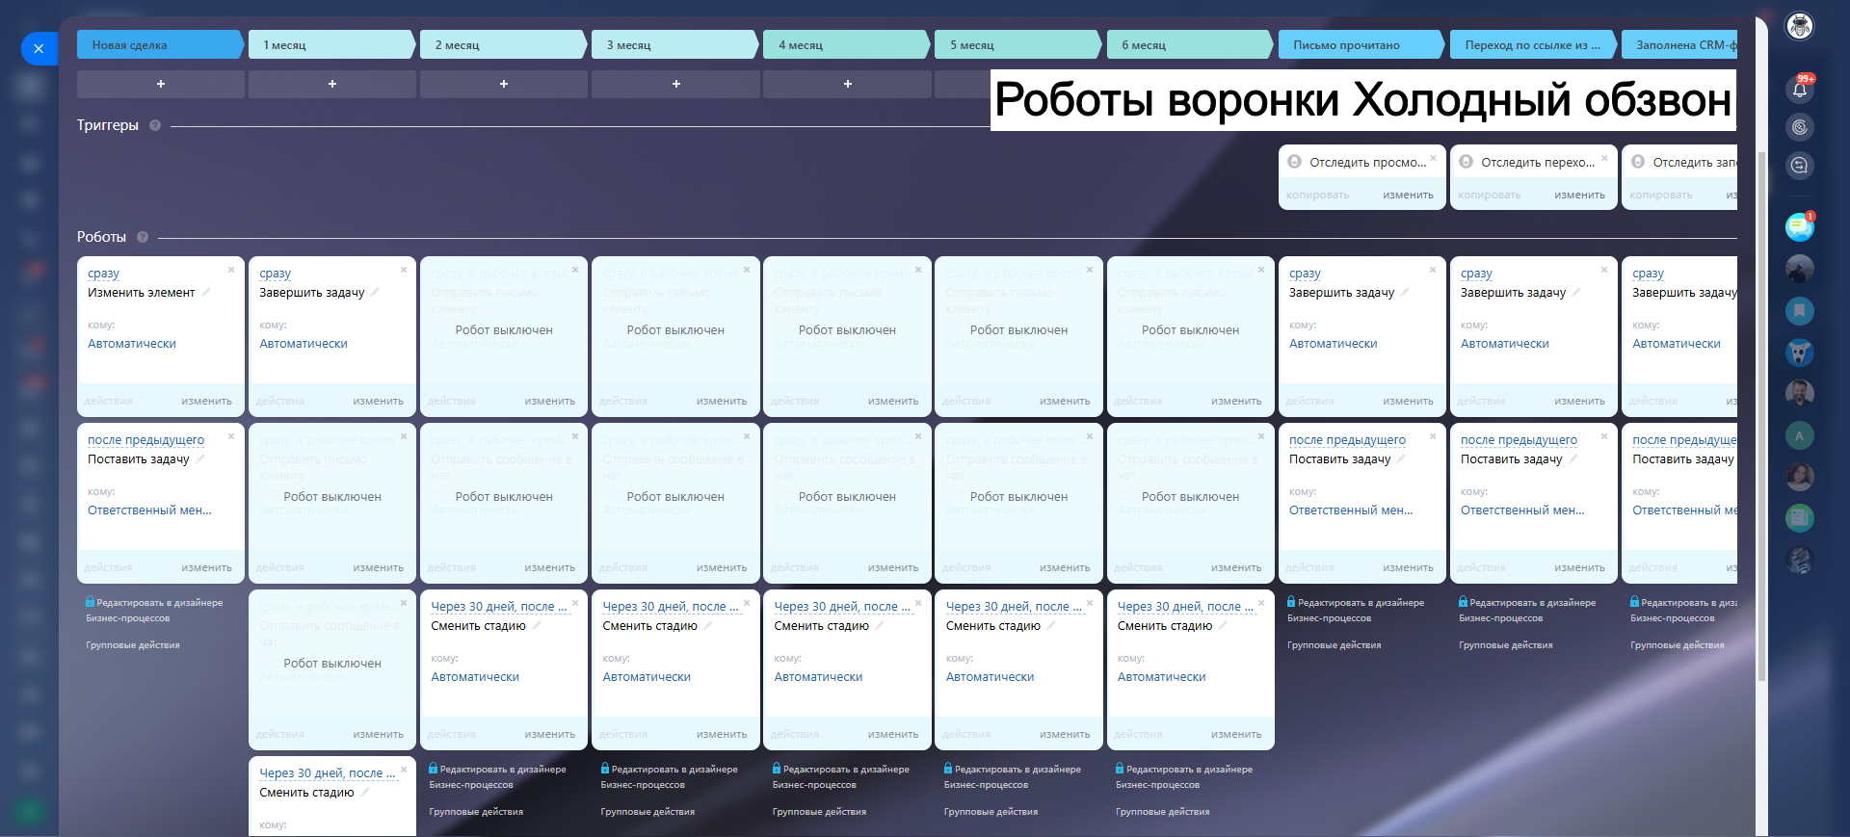The width and height of the screenshot is (1850, 837).
Task: Add robot with plus under 4 месяц
Action: coord(847,84)
